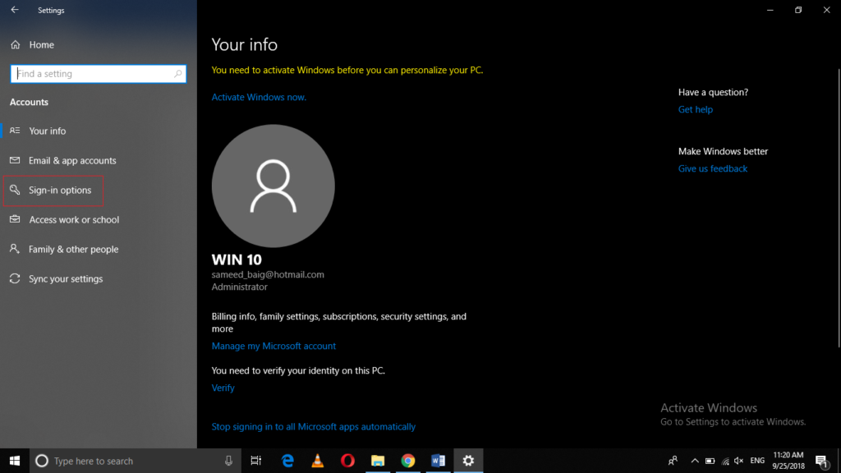The height and width of the screenshot is (473, 841).
Task: Activate voice search with the microphone icon
Action: (227, 461)
